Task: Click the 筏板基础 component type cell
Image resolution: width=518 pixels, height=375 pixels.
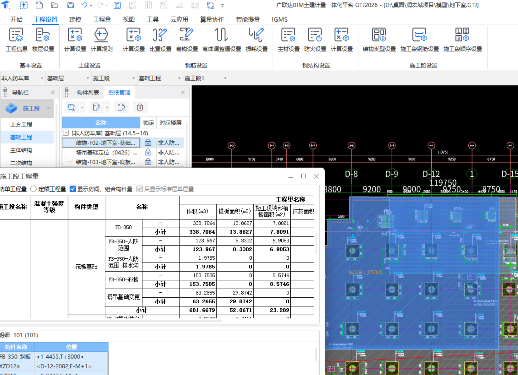Action: click(x=86, y=267)
